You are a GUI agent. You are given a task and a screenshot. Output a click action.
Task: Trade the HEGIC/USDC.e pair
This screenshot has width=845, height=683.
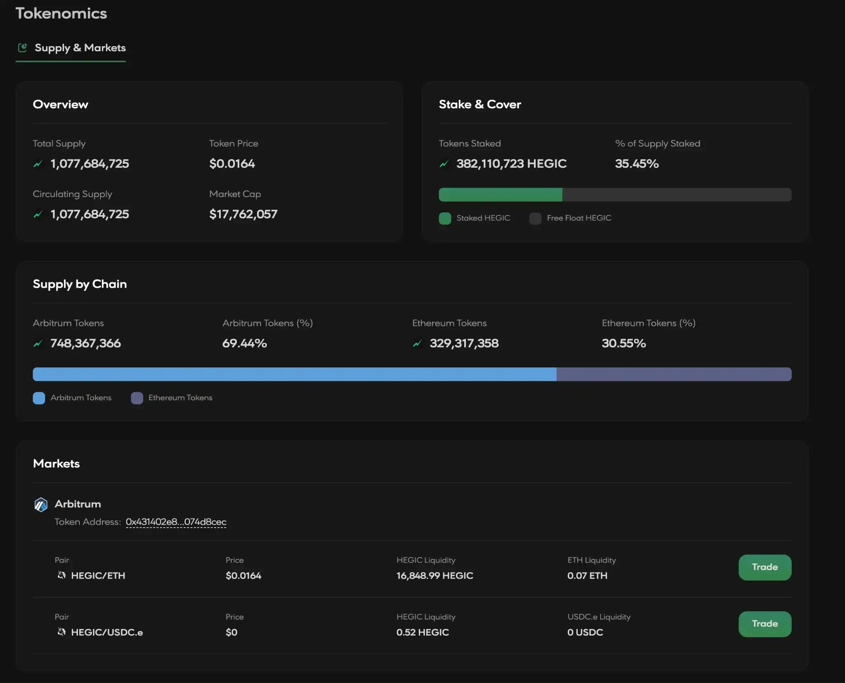765,624
